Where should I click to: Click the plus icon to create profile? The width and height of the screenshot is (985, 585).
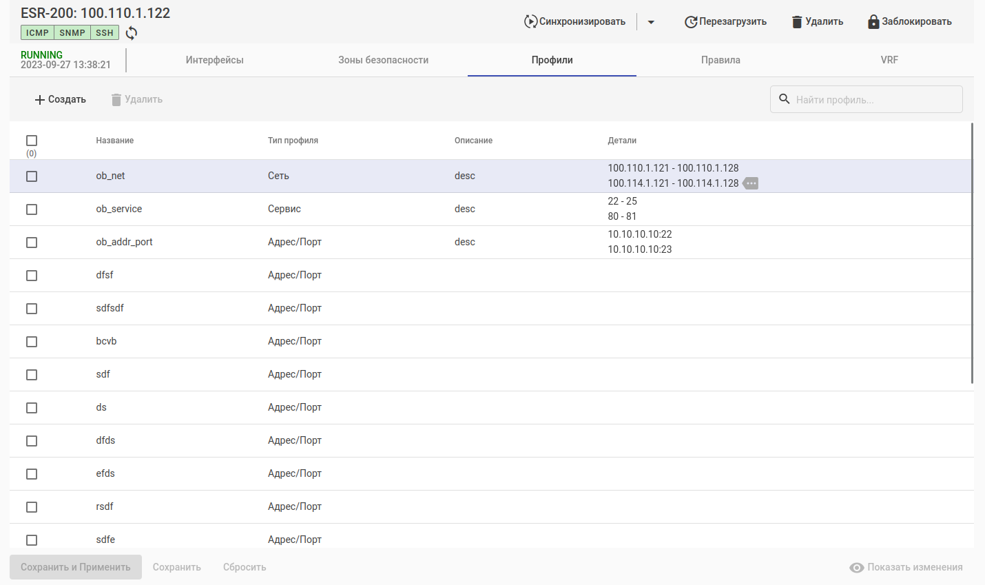pyautogui.click(x=40, y=100)
